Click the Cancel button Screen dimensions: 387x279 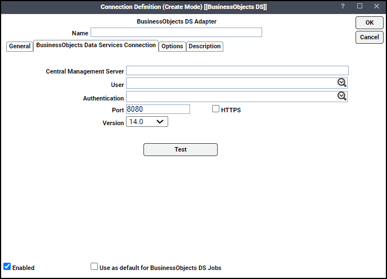click(370, 37)
